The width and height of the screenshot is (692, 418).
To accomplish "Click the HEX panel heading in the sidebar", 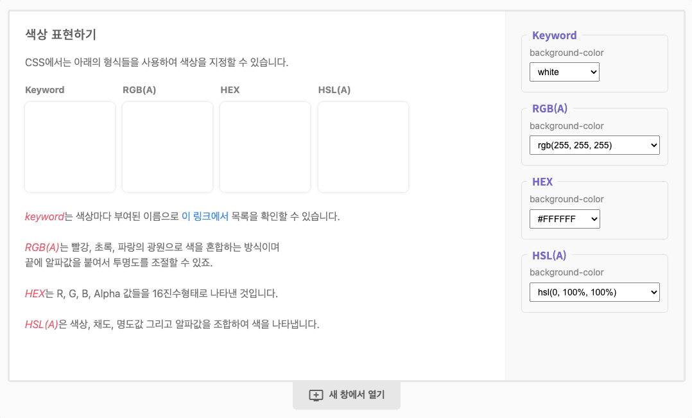I will pyautogui.click(x=542, y=182).
